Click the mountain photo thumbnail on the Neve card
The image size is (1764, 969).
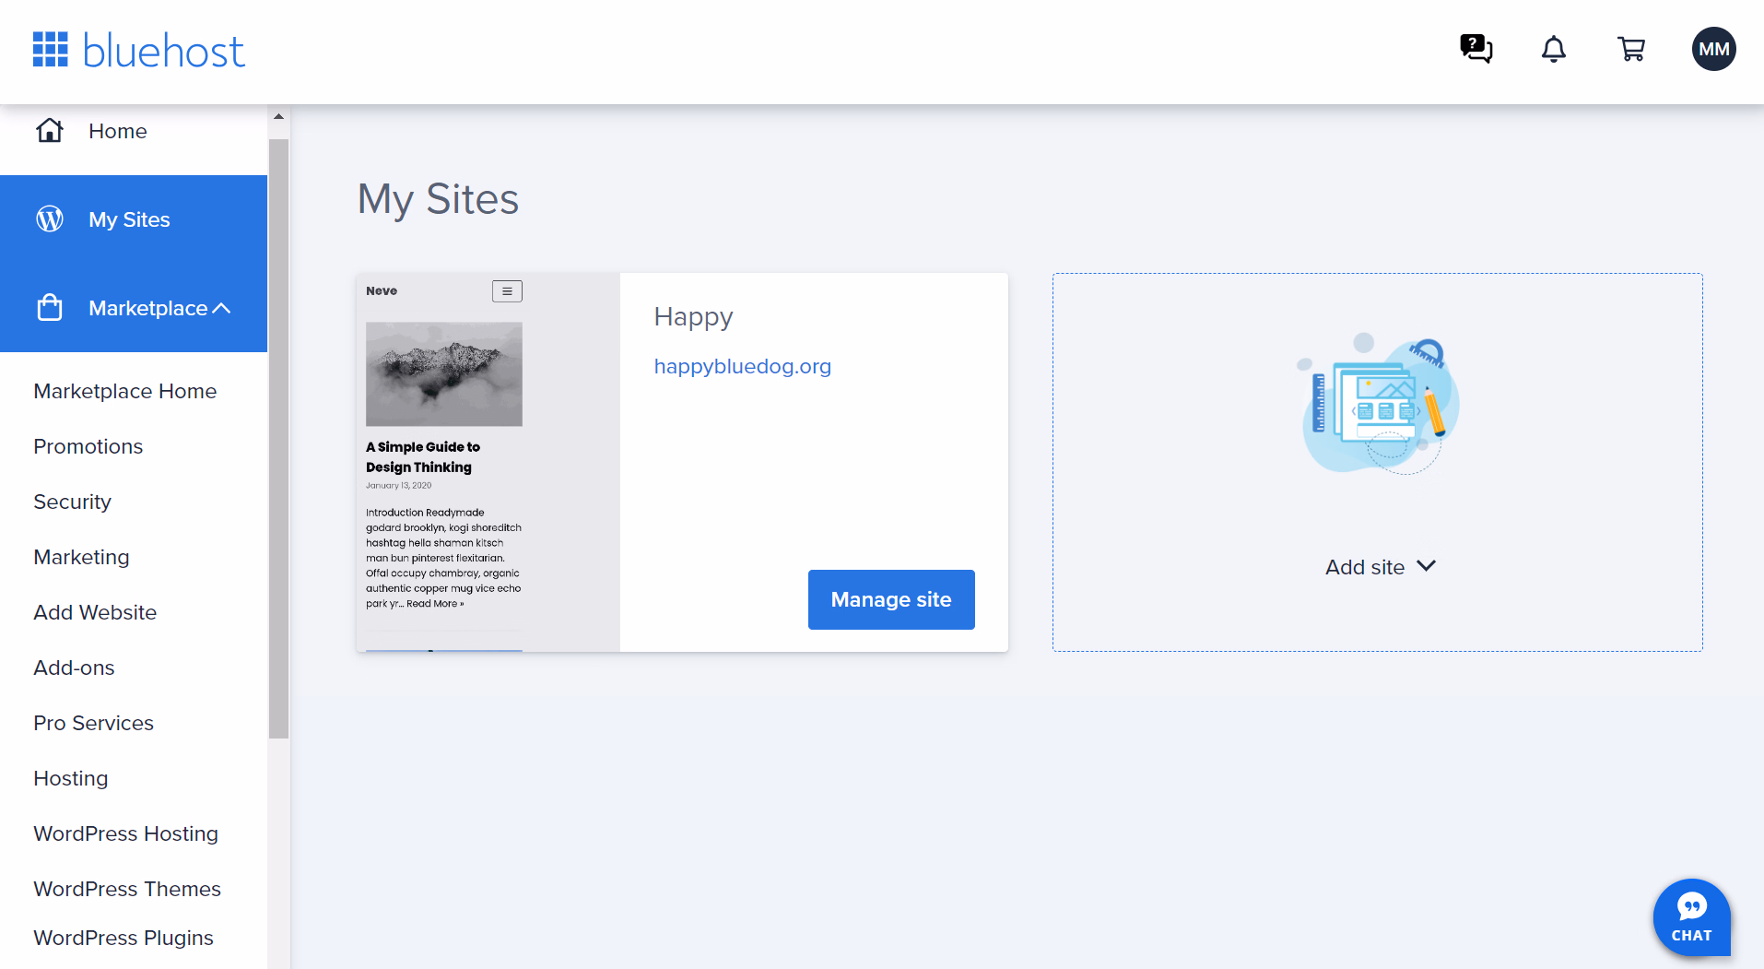[443, 374]
